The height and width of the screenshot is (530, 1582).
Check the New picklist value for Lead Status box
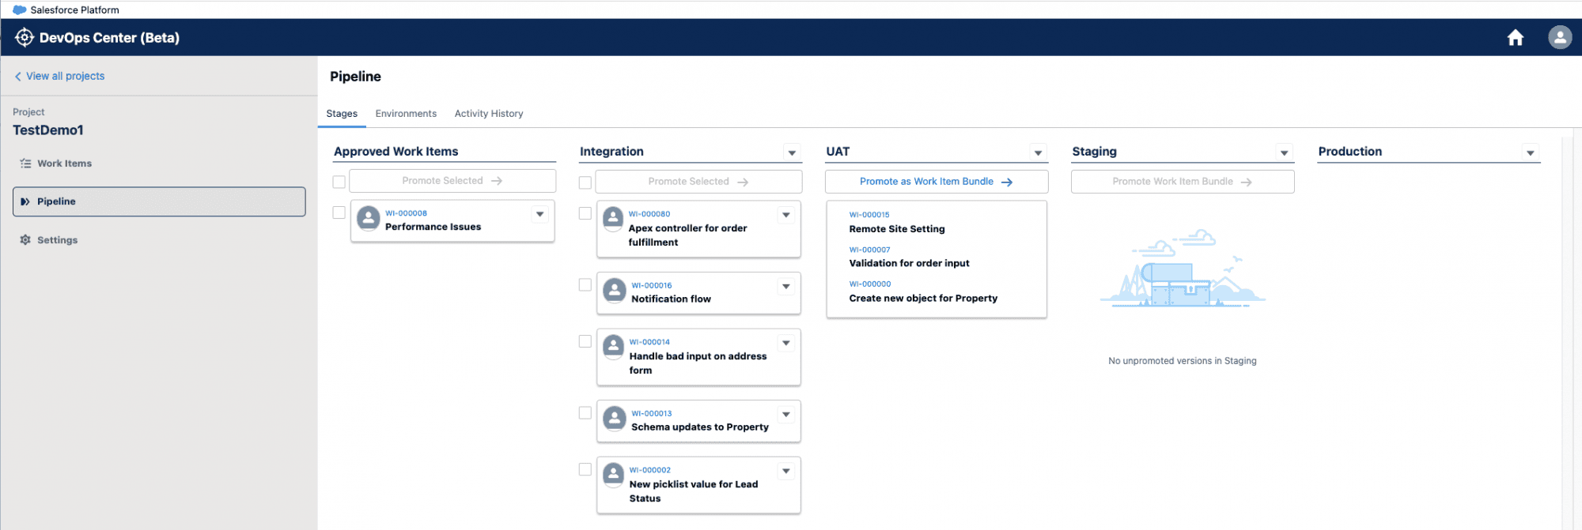pyautogui.click(x=585, y=469)
